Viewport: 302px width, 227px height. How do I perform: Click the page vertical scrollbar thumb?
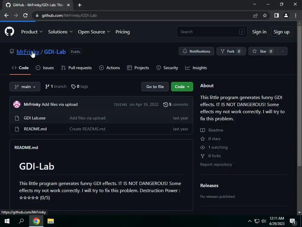click(299, 95)
